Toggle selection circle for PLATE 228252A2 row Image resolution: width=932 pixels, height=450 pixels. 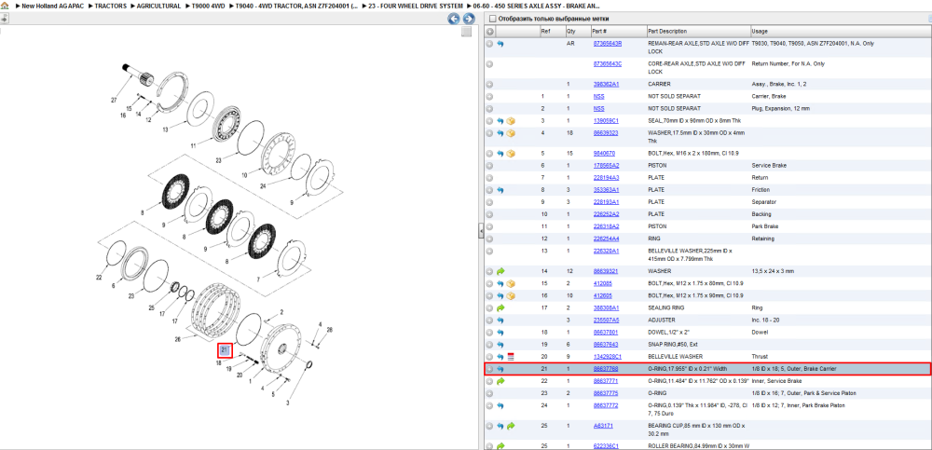(490, 214)
